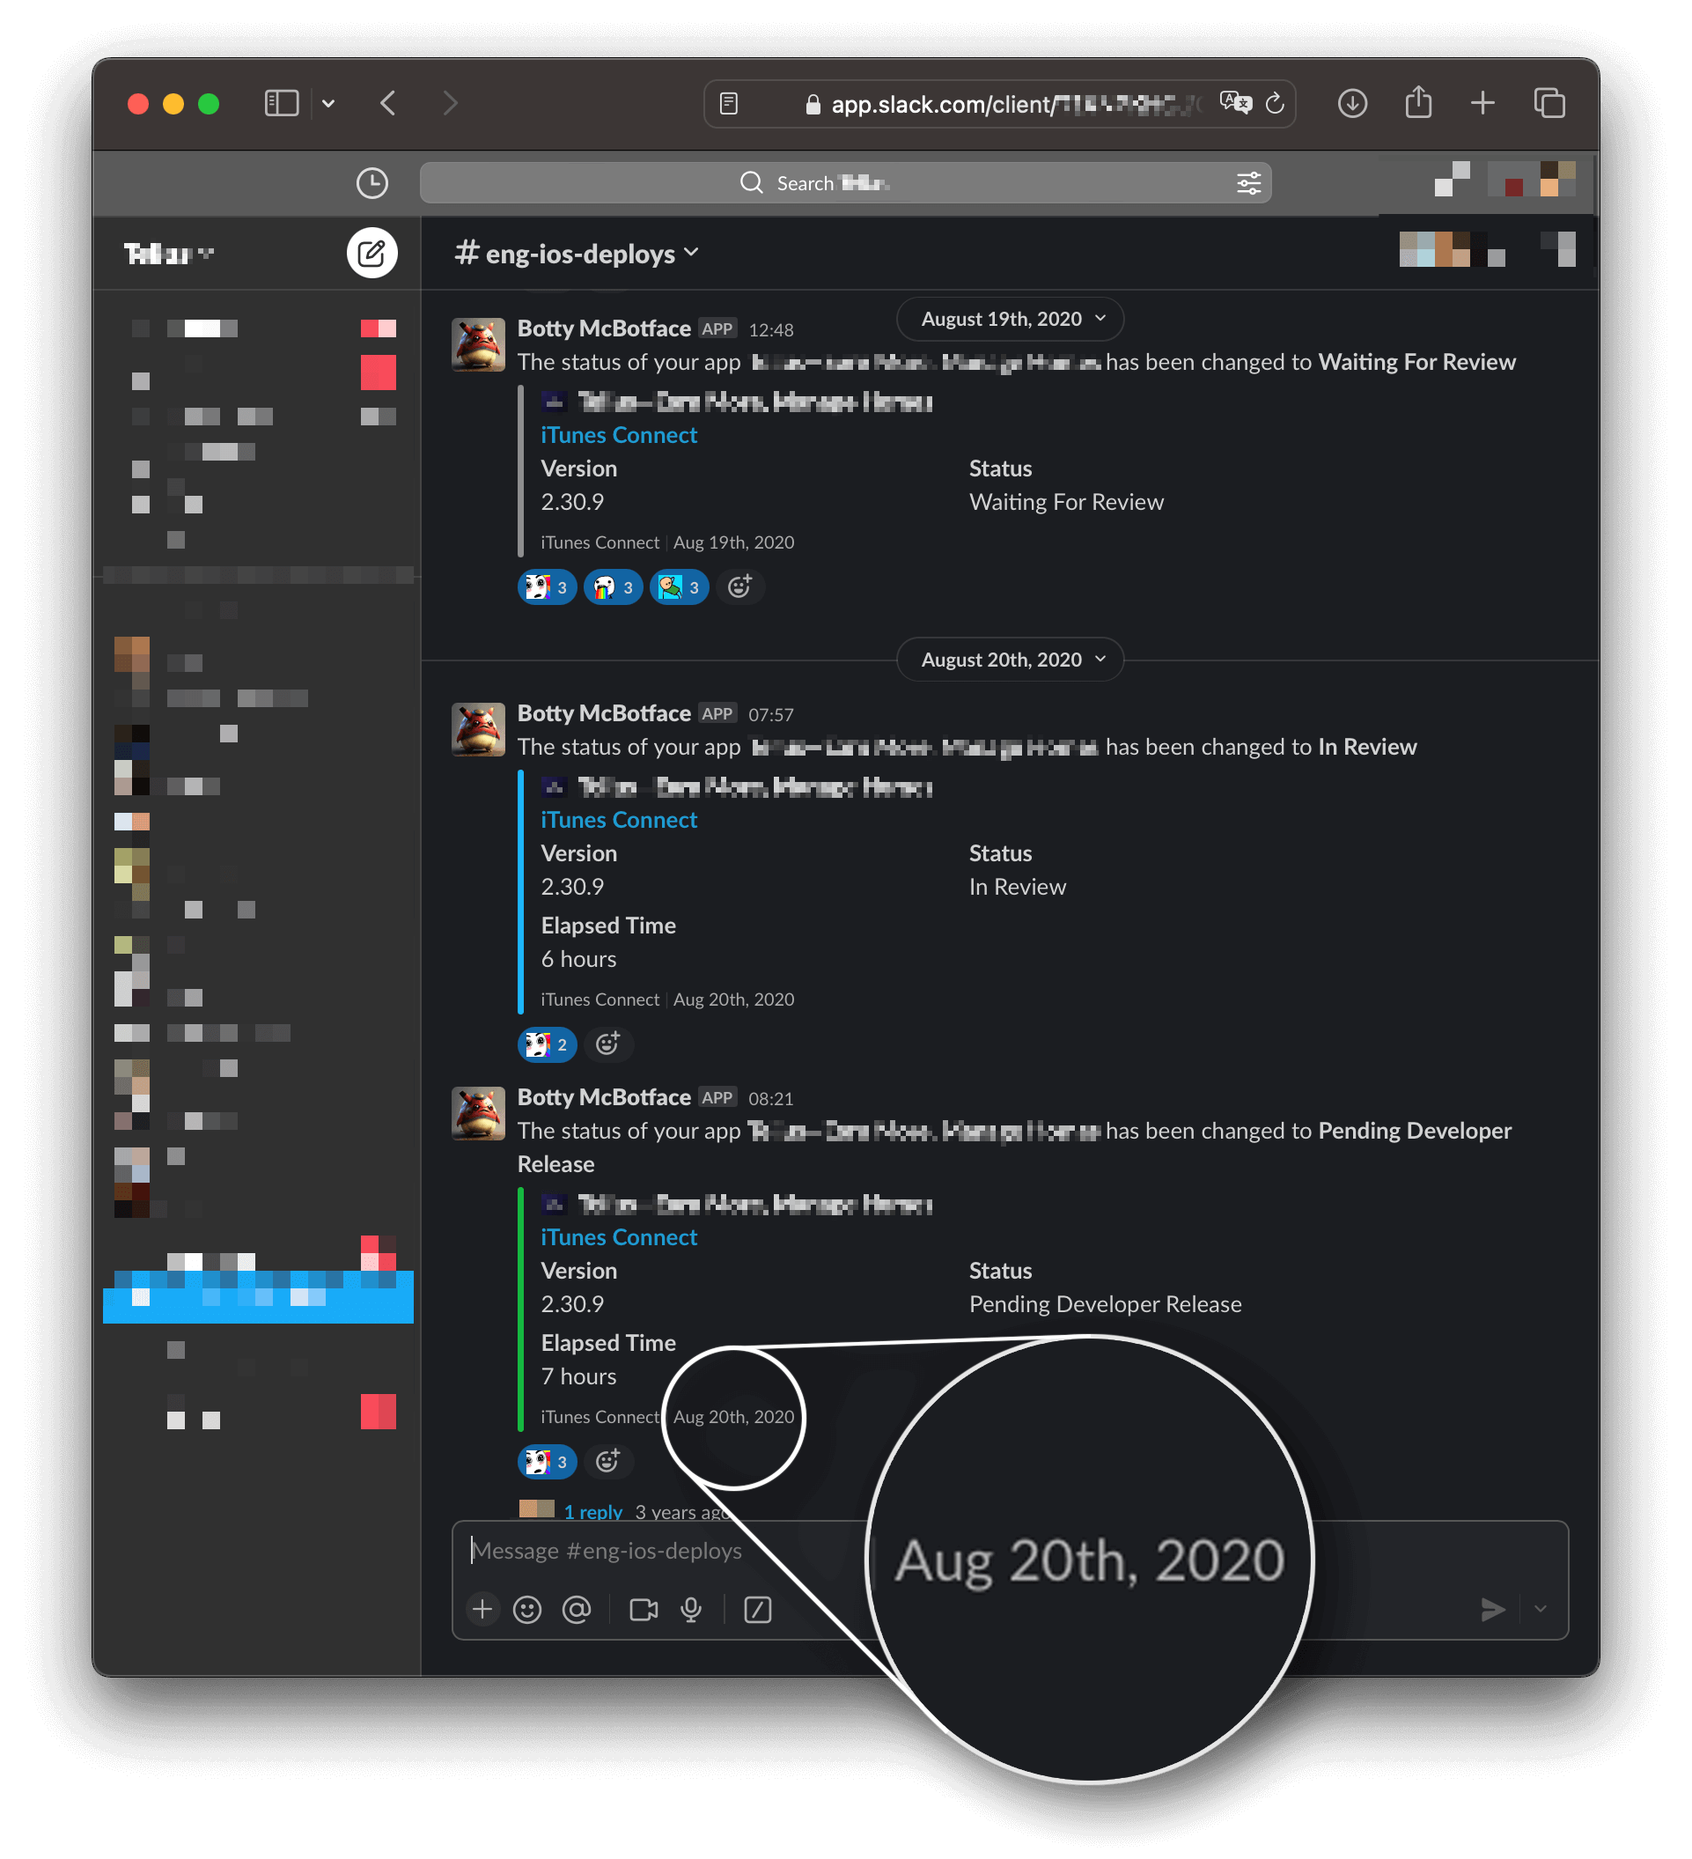
Task: Click the compose new message icon
Action: (x=372, y=253)
